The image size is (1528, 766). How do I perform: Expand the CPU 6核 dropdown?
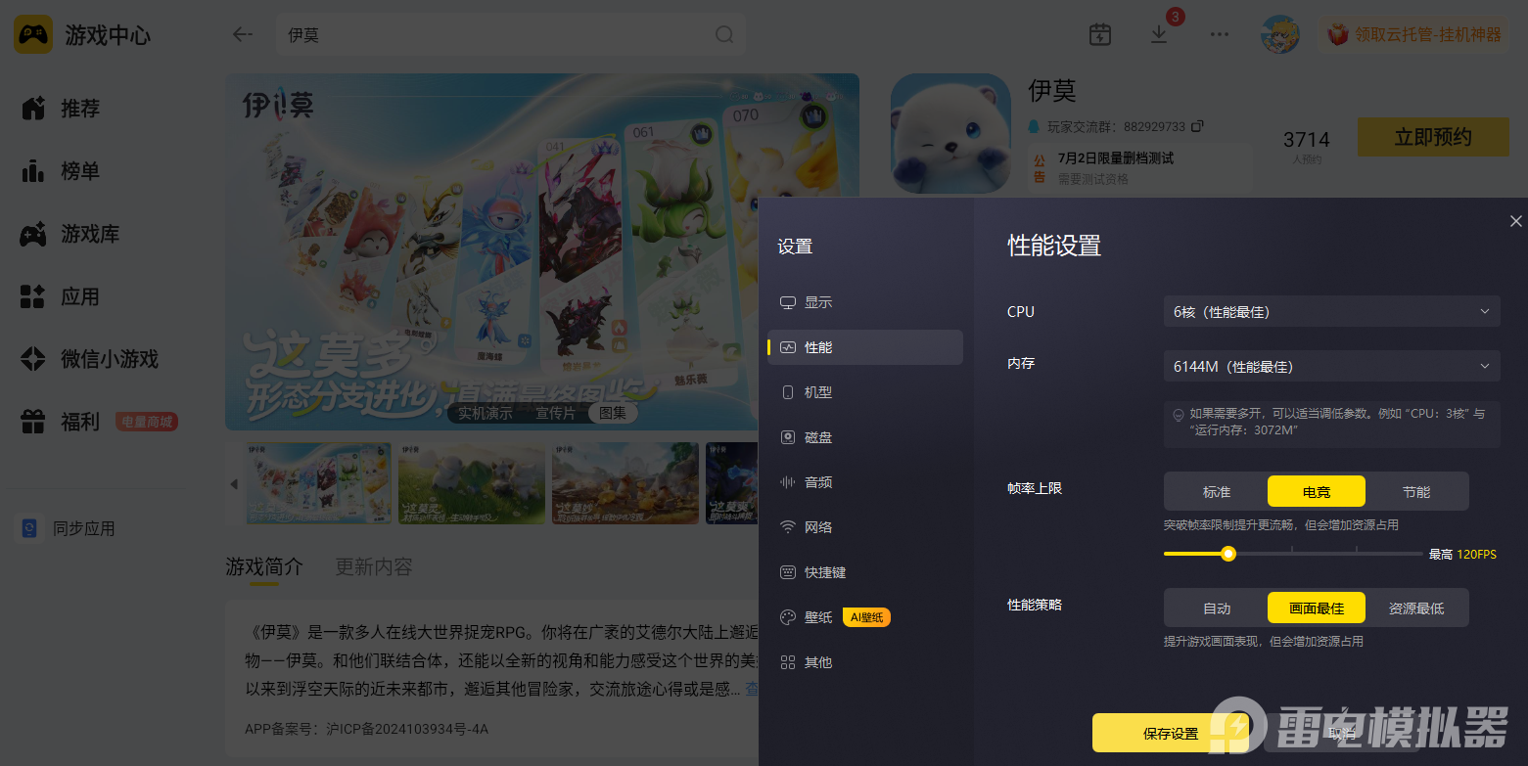click(1331, 312)
